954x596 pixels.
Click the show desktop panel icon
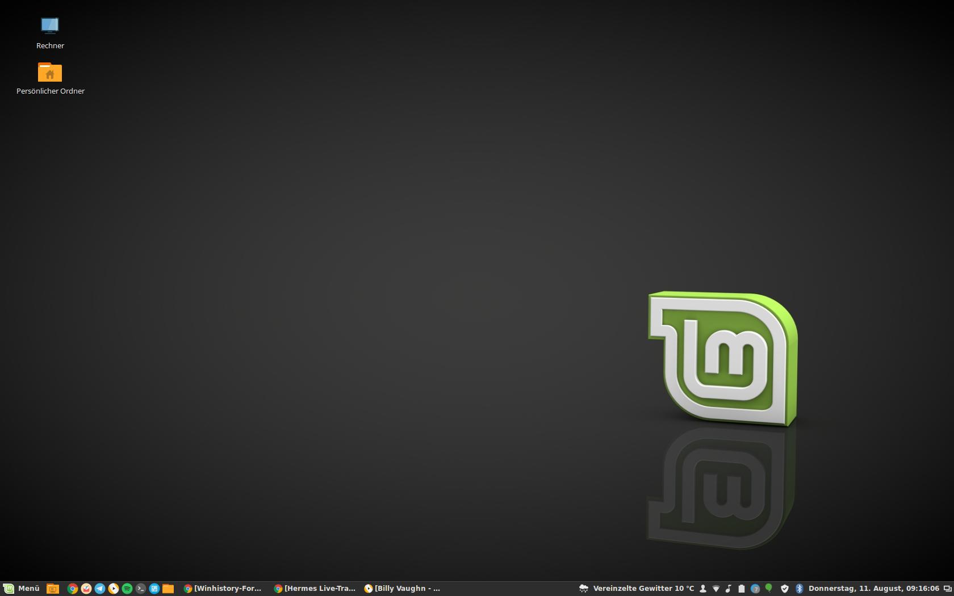(x=53, y=589)
